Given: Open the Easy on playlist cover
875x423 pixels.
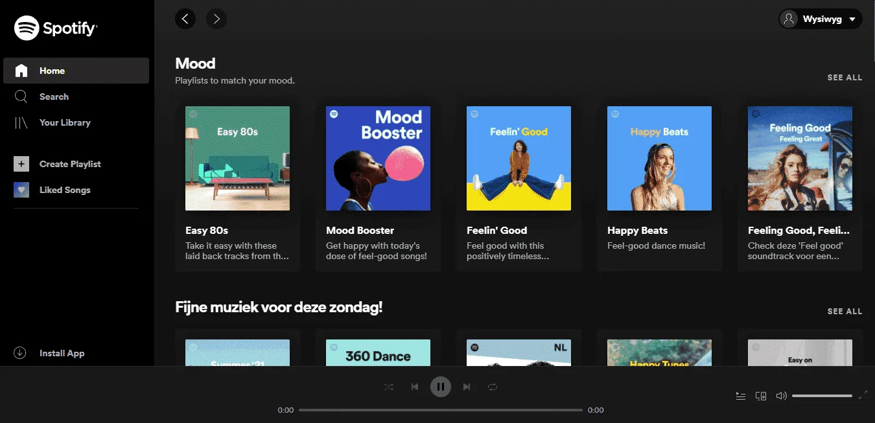Looking at the screenshot, I should [x=800, y=353].
